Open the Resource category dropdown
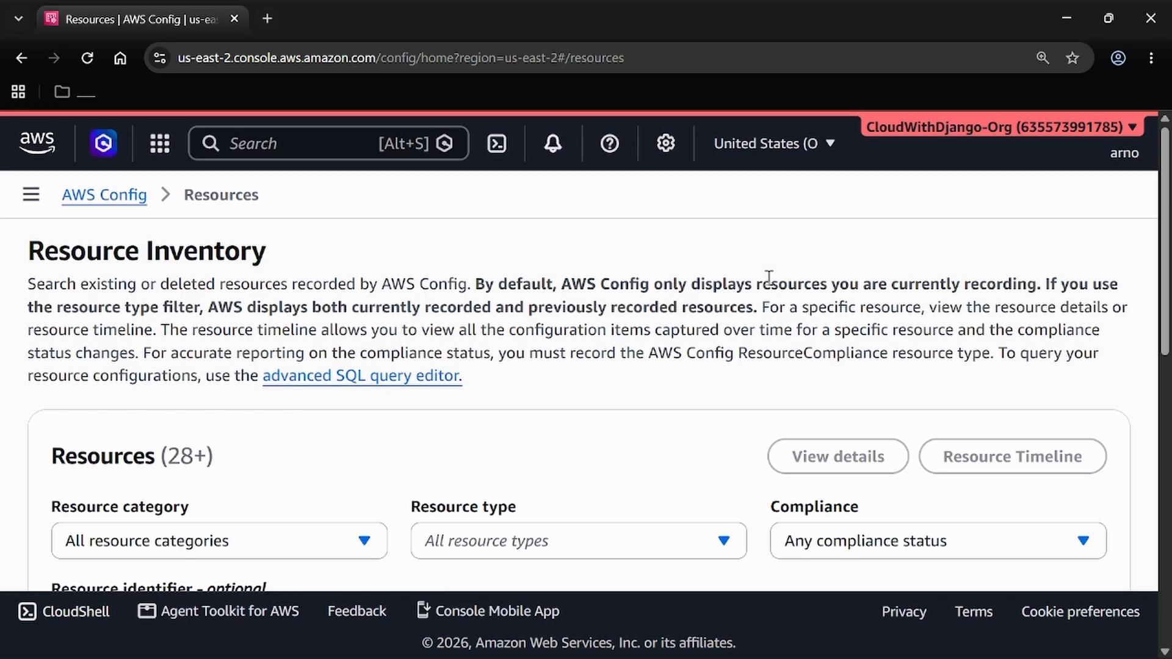 tap(219, 541)
